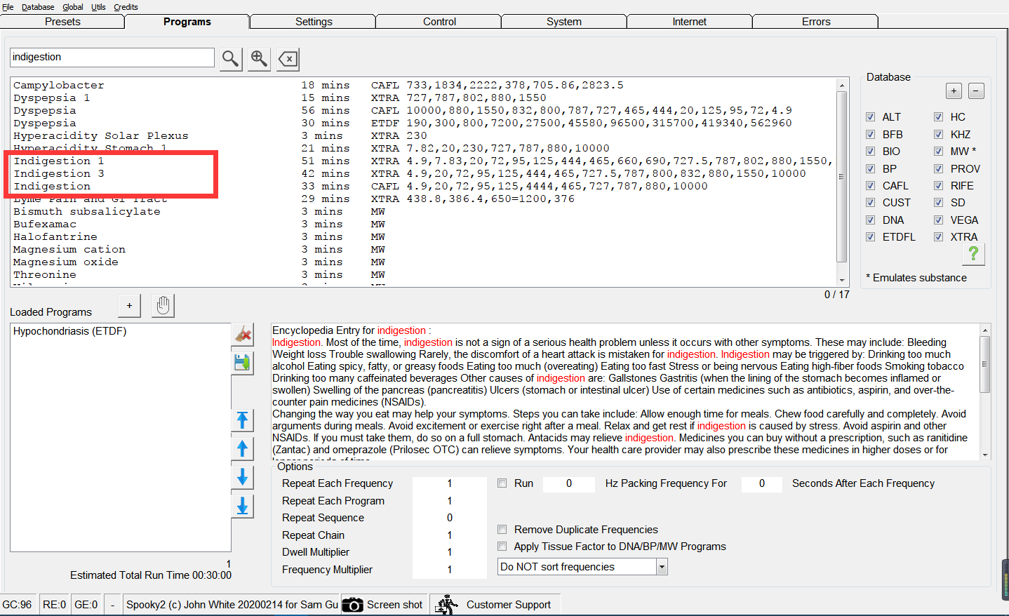Take a screenshot with camera icon
The width and height of the screenshot is (1009, 616).
(353, 605)
